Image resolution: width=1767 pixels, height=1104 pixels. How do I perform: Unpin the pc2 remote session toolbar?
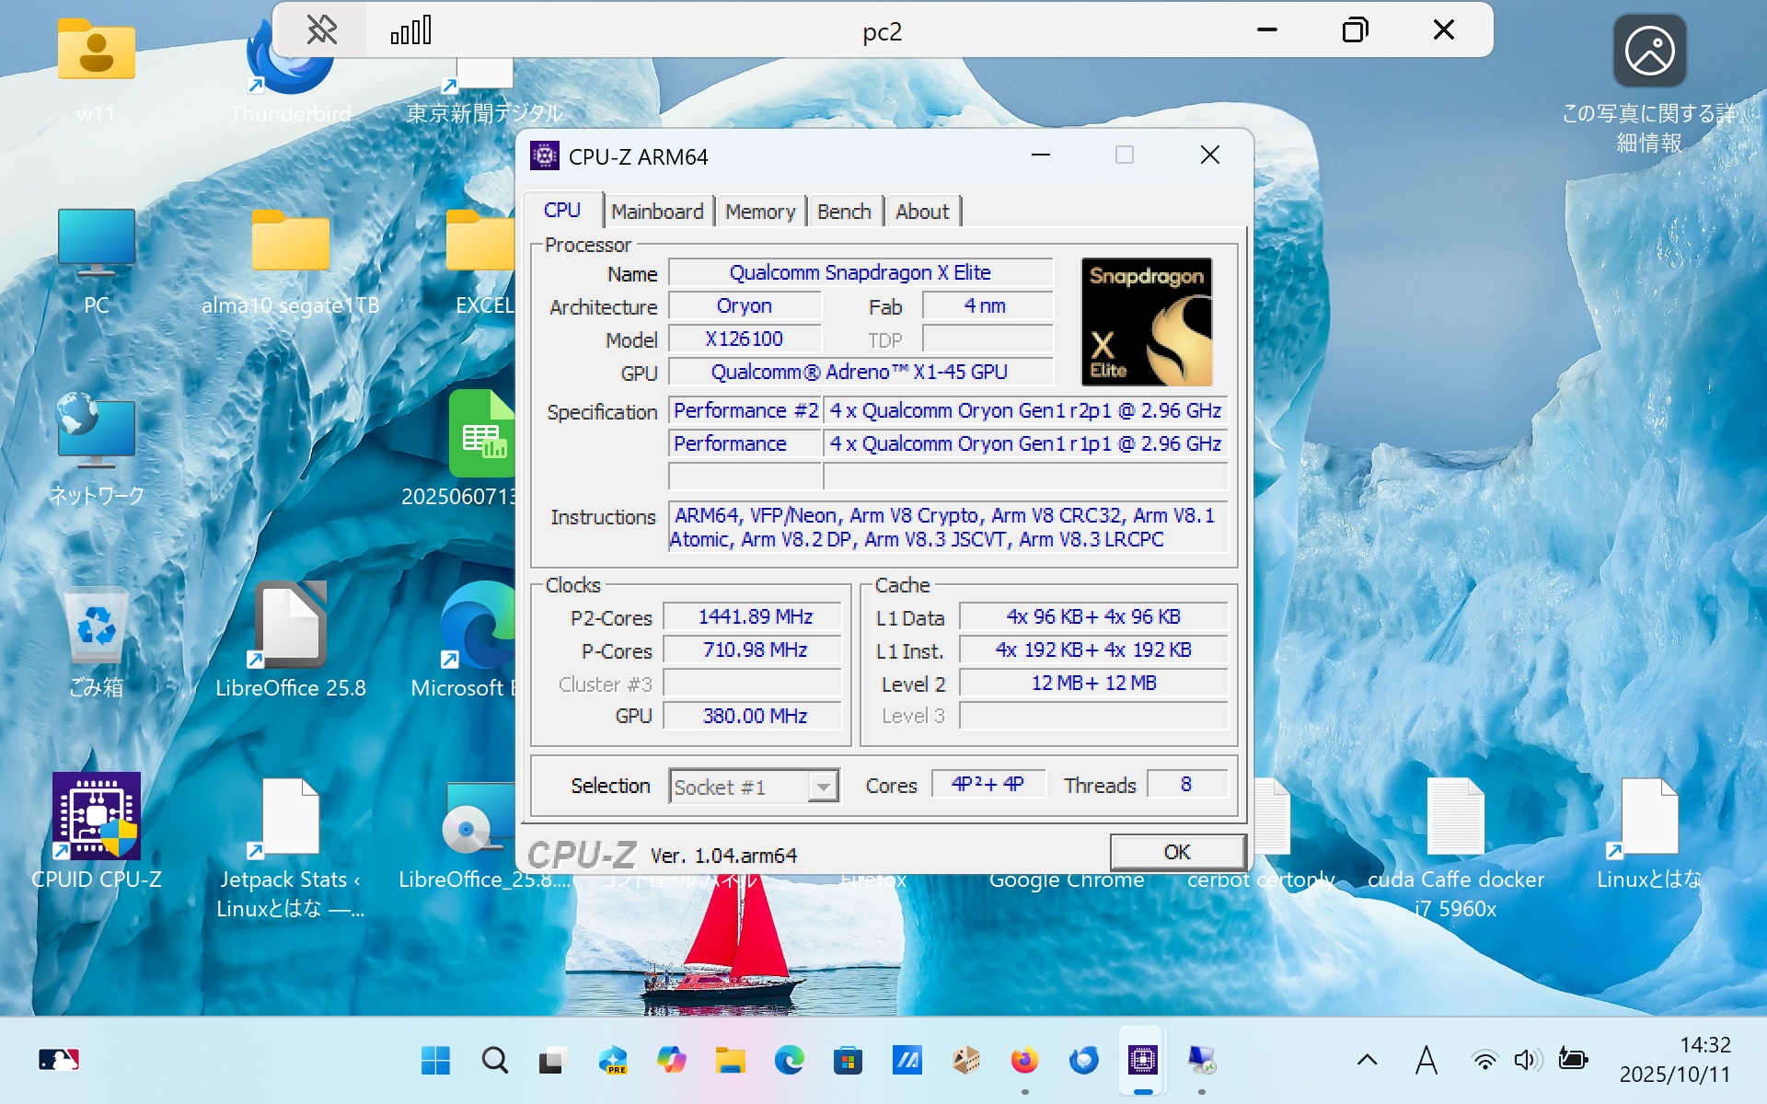(321, 30)
